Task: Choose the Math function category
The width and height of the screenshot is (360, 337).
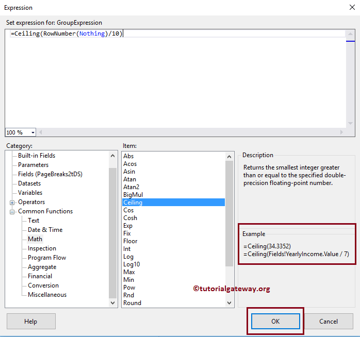Action: [35, 239]
